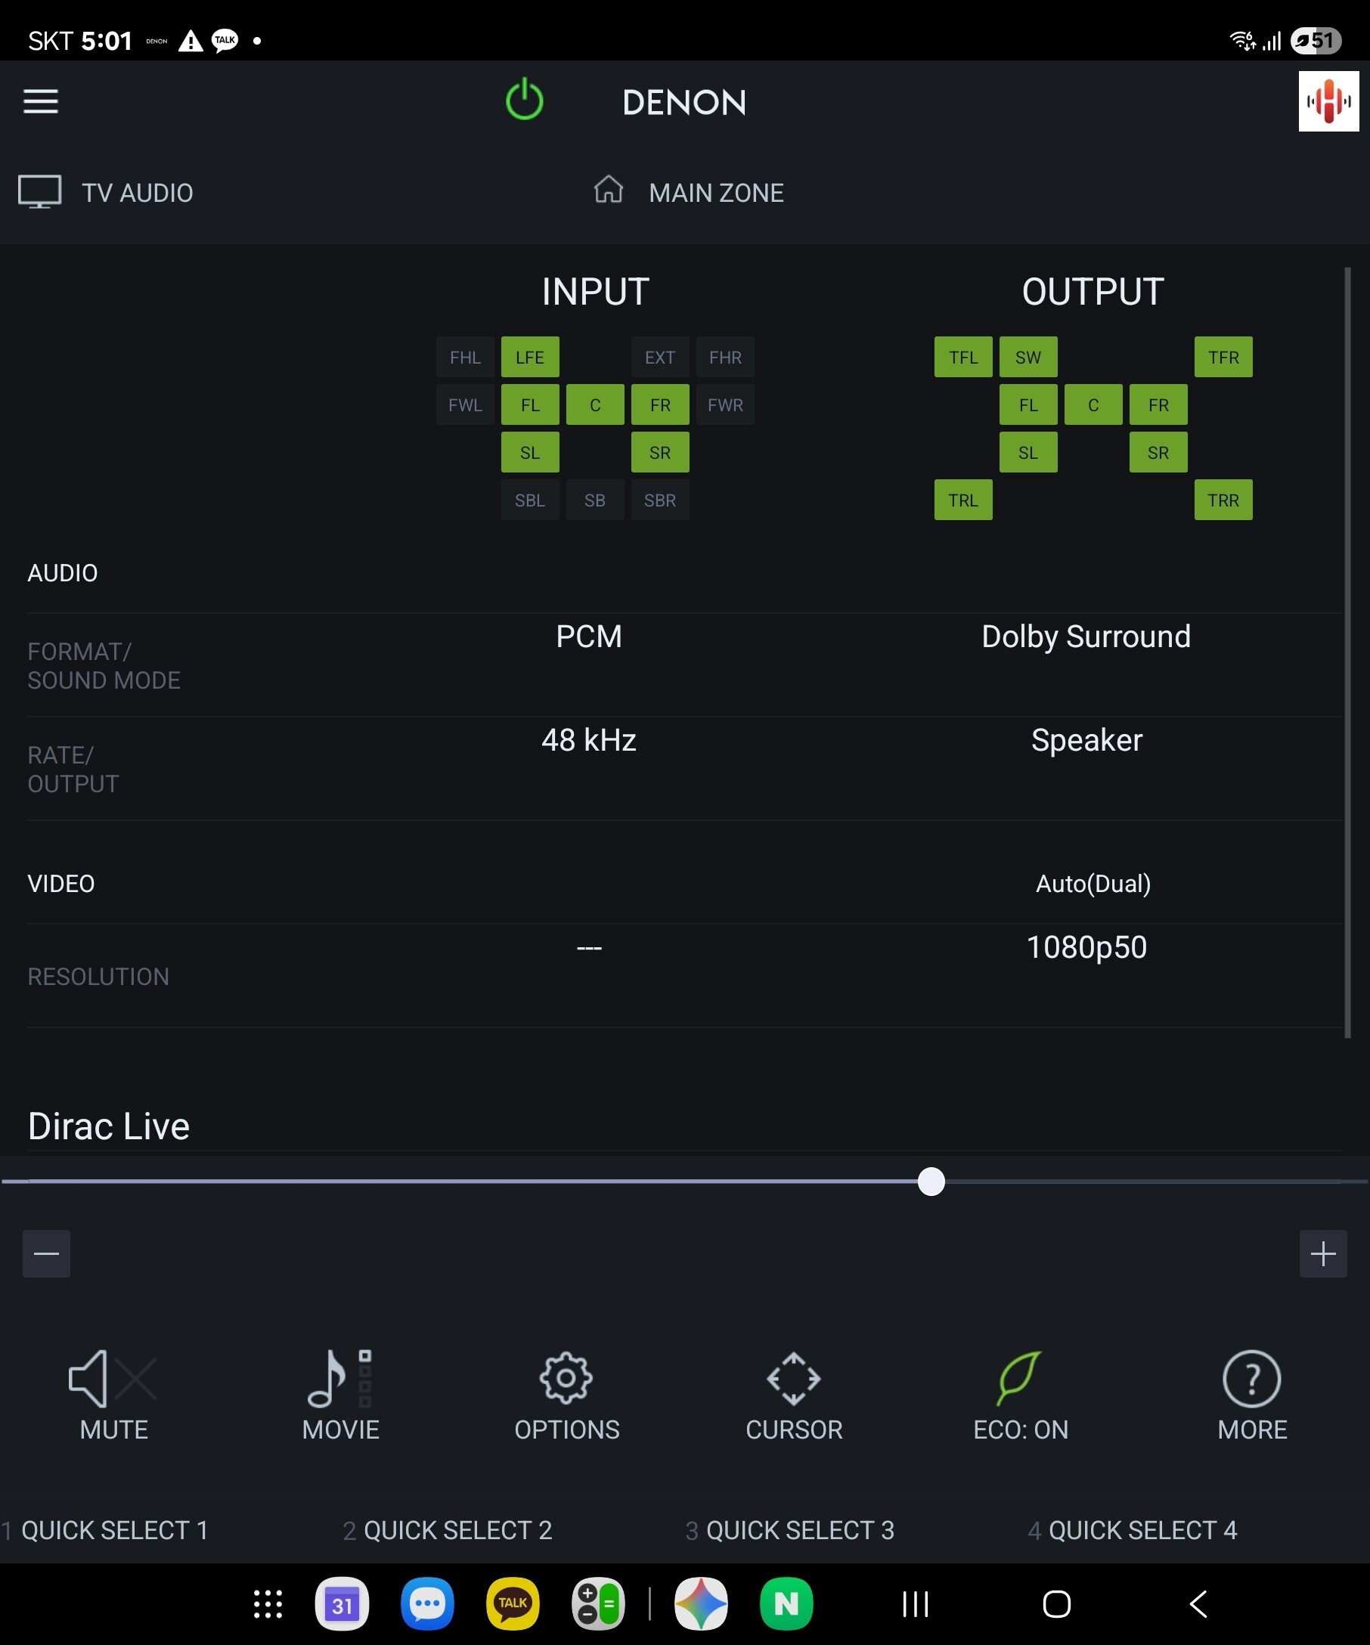This screenshot has height=1645, width=1370.
Task: Select the TFL output channel box
Action: pos(963,358)
